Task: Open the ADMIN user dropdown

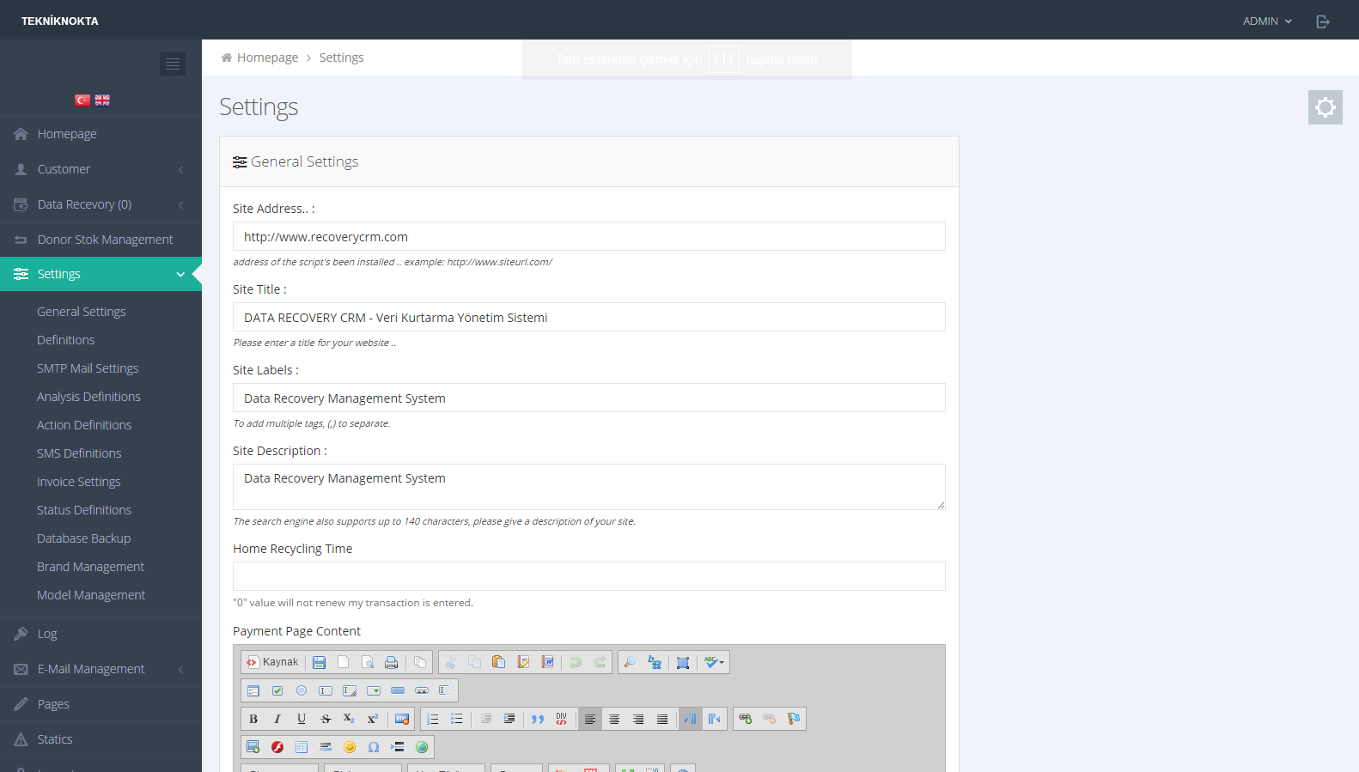Action: 1266,21
